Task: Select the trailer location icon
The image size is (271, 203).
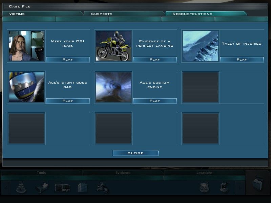Action: tap(62, 188)
